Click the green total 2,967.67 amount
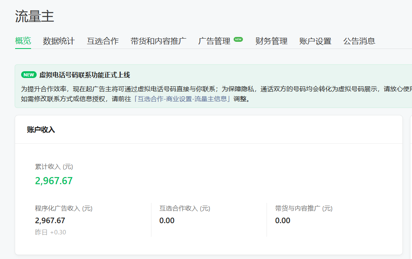 click(x=54, y=181)
